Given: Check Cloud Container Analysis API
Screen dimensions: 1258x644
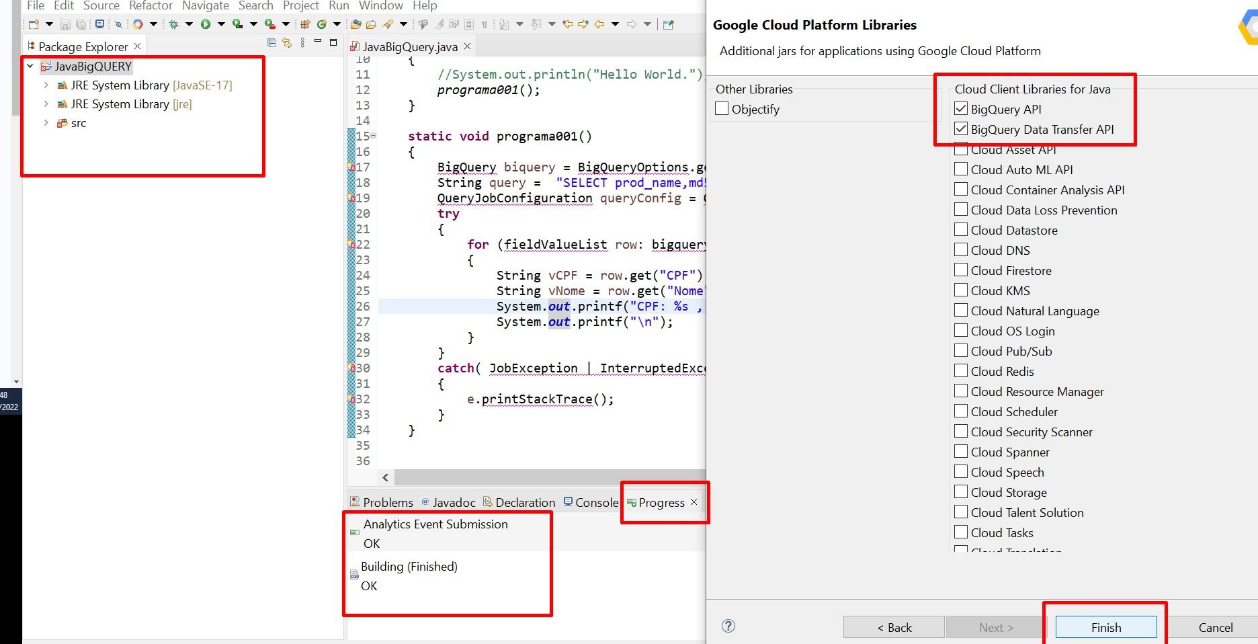Looking at the screenshot, I should tap(961, 190).
